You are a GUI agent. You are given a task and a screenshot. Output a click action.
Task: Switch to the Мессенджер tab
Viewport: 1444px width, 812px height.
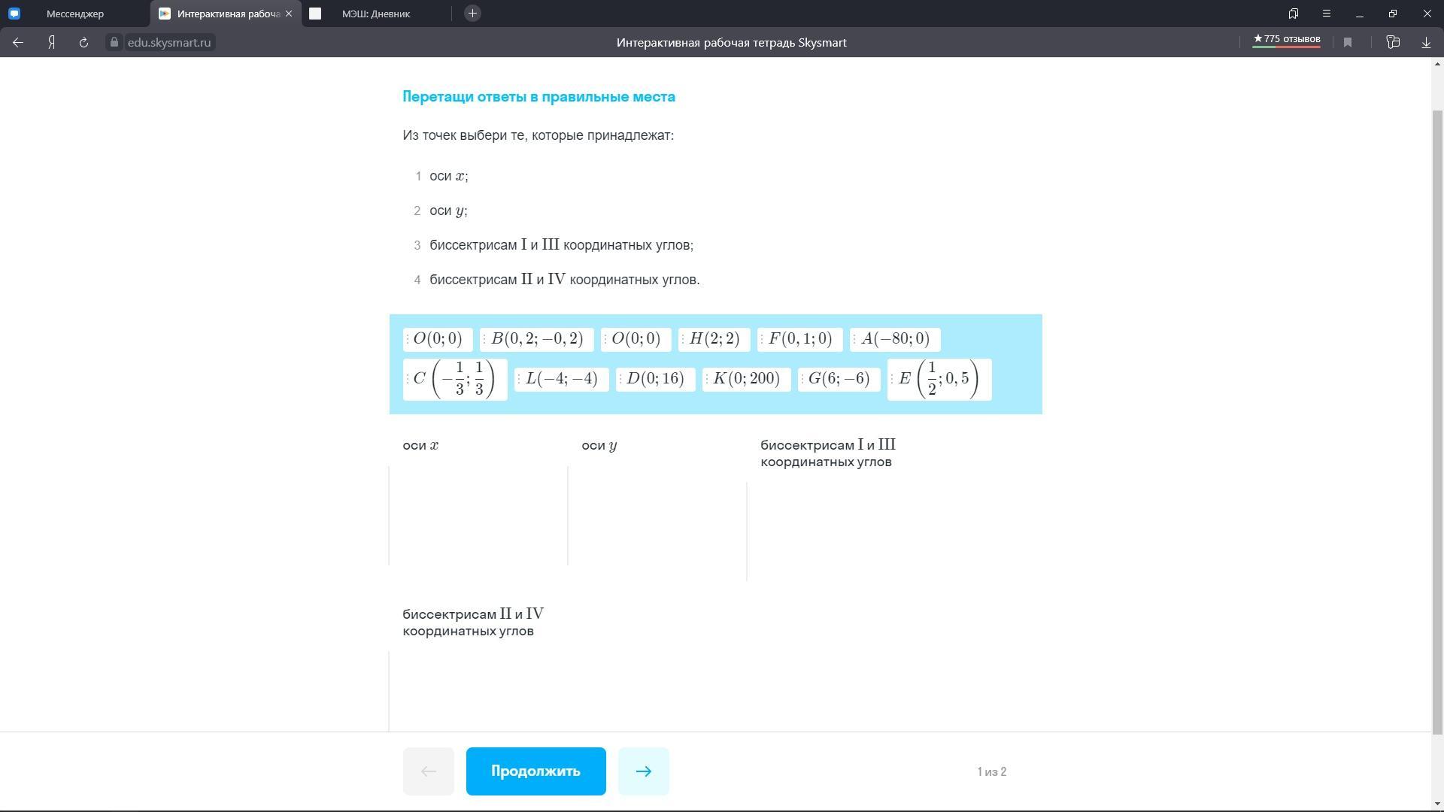point(75,14)
